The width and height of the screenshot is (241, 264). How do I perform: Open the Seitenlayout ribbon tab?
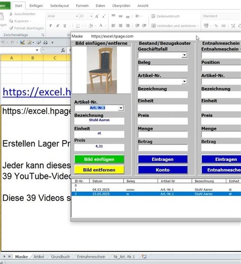pyautogui.click(x=59, y=6)
